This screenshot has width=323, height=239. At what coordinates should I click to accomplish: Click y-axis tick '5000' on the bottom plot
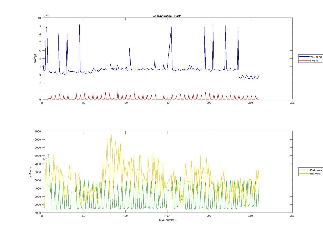click(38, 180)
